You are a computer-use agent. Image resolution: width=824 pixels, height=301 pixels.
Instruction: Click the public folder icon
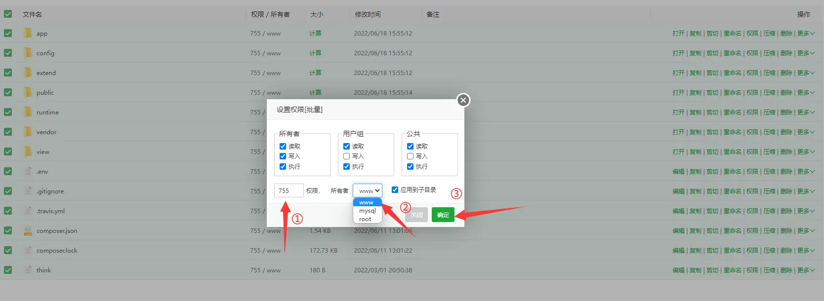pos(28,93)
